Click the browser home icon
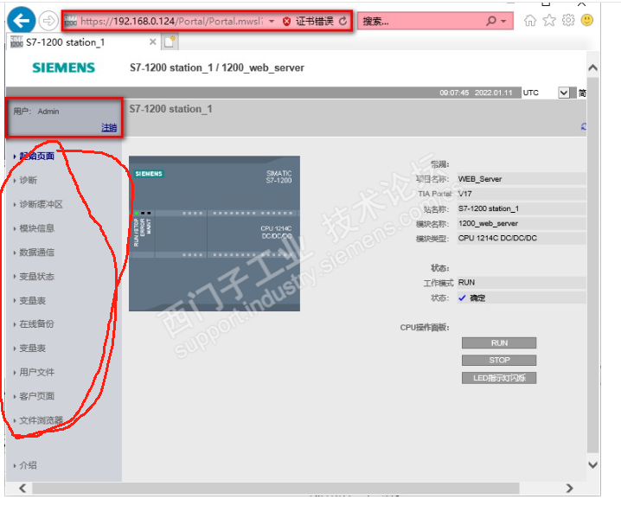Viewport: 621px width, 512px height. click(530, 20)
